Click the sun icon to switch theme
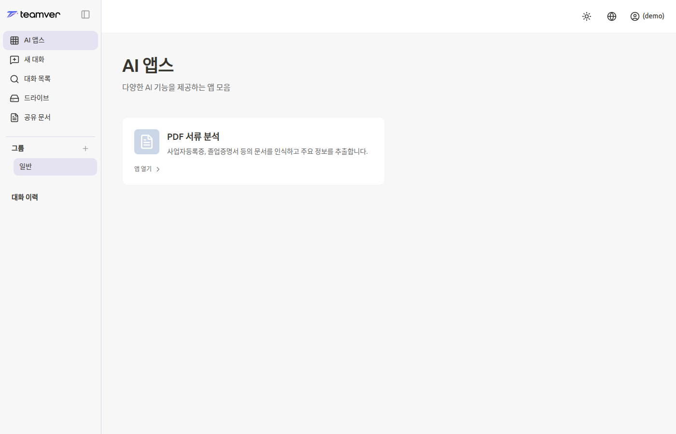Viewport: 676px width, 434px height. pos(586,16)
